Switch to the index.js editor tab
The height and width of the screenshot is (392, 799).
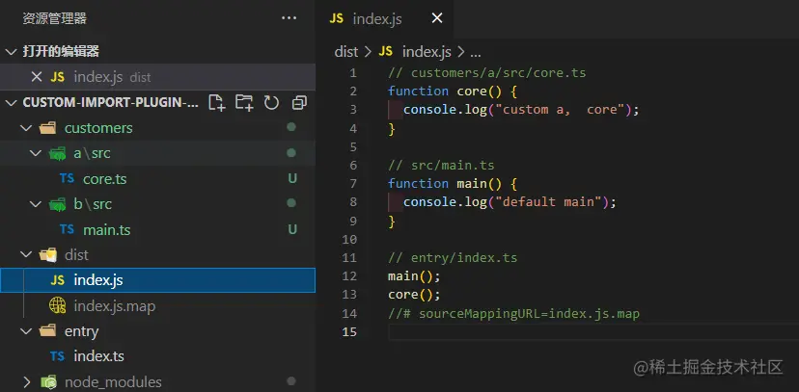pos(384,19)
